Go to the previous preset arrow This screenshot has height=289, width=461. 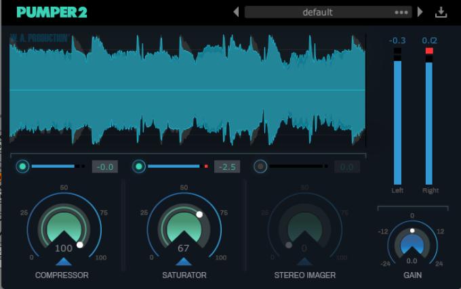(x=236, y=12)
